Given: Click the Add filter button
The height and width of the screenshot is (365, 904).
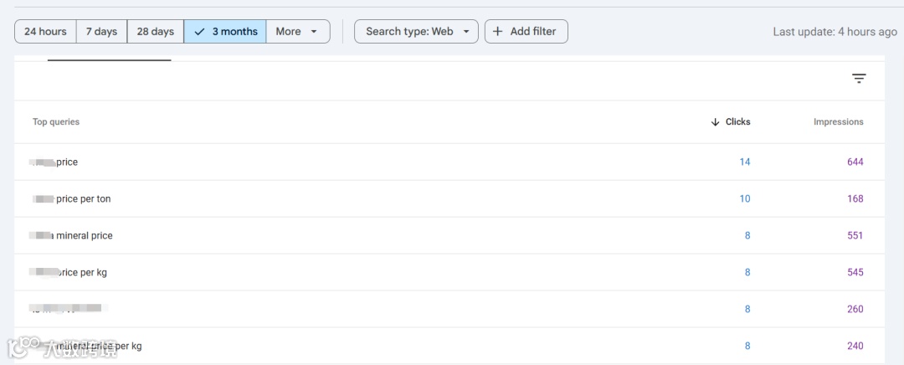Looking at the screenshot, I should (x=526, y=32).
